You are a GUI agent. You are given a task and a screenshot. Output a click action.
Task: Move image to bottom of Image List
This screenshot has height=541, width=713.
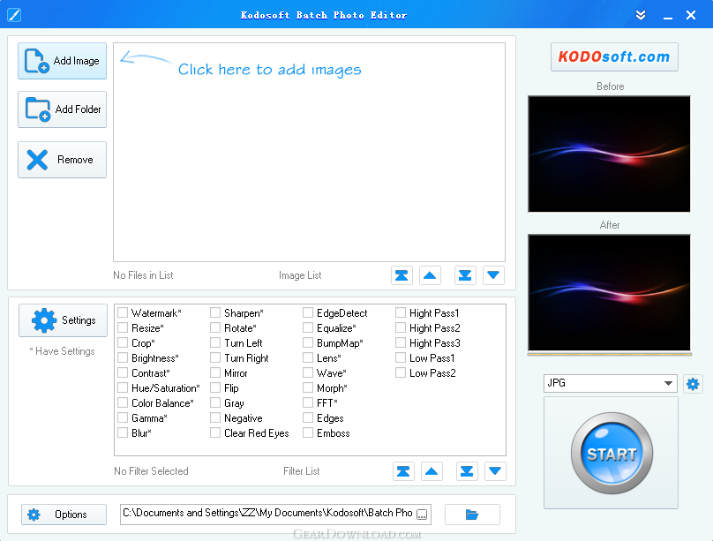click(465, 275)
